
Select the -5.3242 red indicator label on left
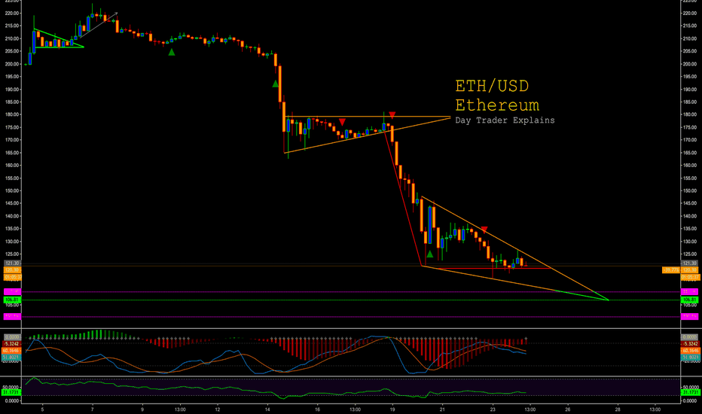click(x=12, y=344)
